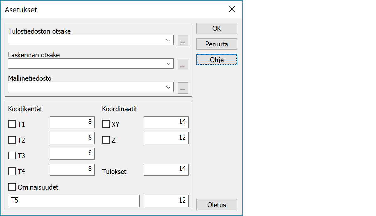Click the Tulokset width input field
376x216 pixels.
coord(166,170)
